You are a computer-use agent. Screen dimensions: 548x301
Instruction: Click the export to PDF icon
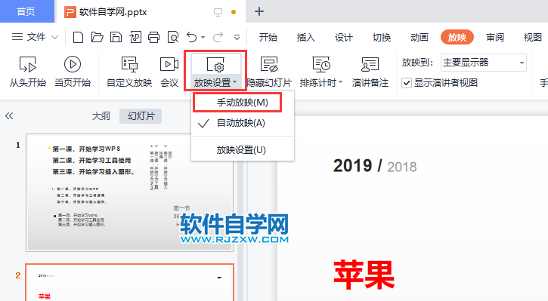(135, 37)
